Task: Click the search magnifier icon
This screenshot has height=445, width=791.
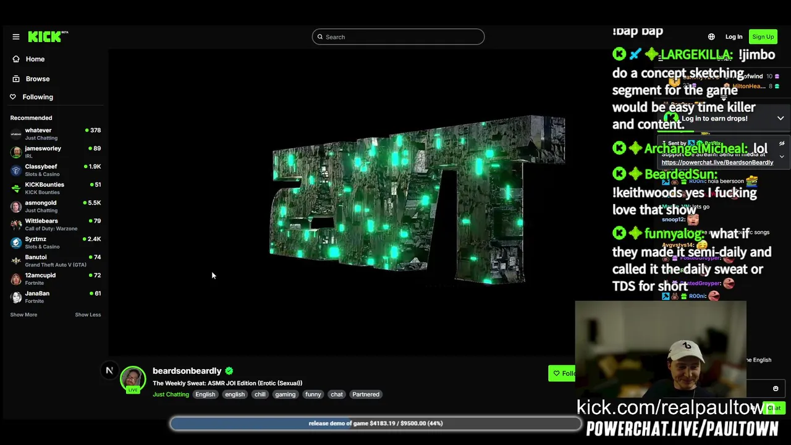Action: (x=320, y=37)
